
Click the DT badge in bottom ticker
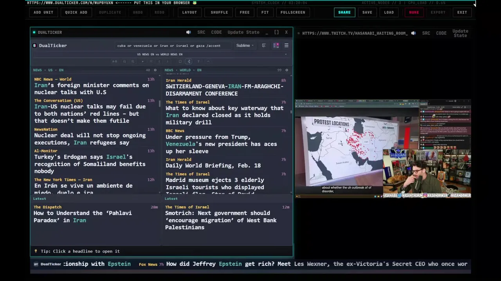pyautogui.click(x=36, y=264)
